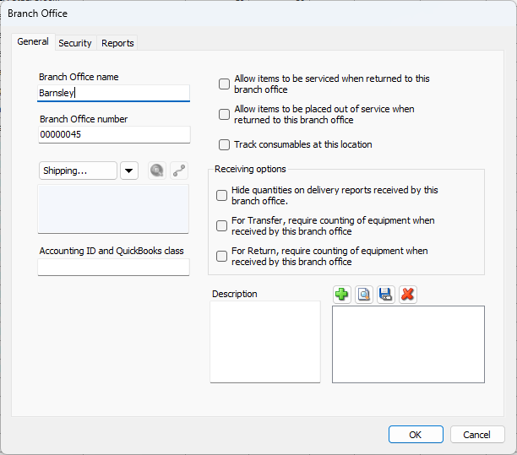The width and height of the screenshot is (517, 455).
Task: Switch to the Reports tab
Action: 117,43
